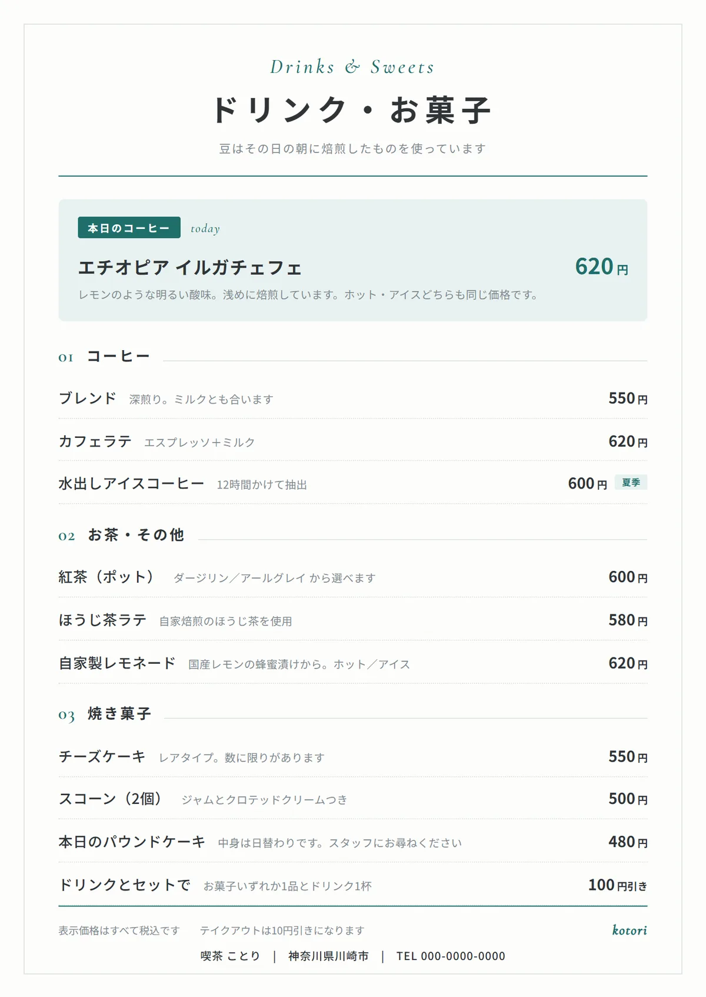
Task: Click the 焼き菓子 section heading
Action: [x=119, y=713]
